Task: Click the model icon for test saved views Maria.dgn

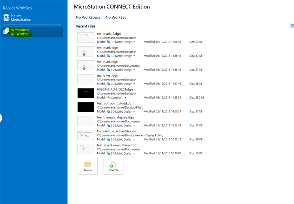Action: pos(109,153)
